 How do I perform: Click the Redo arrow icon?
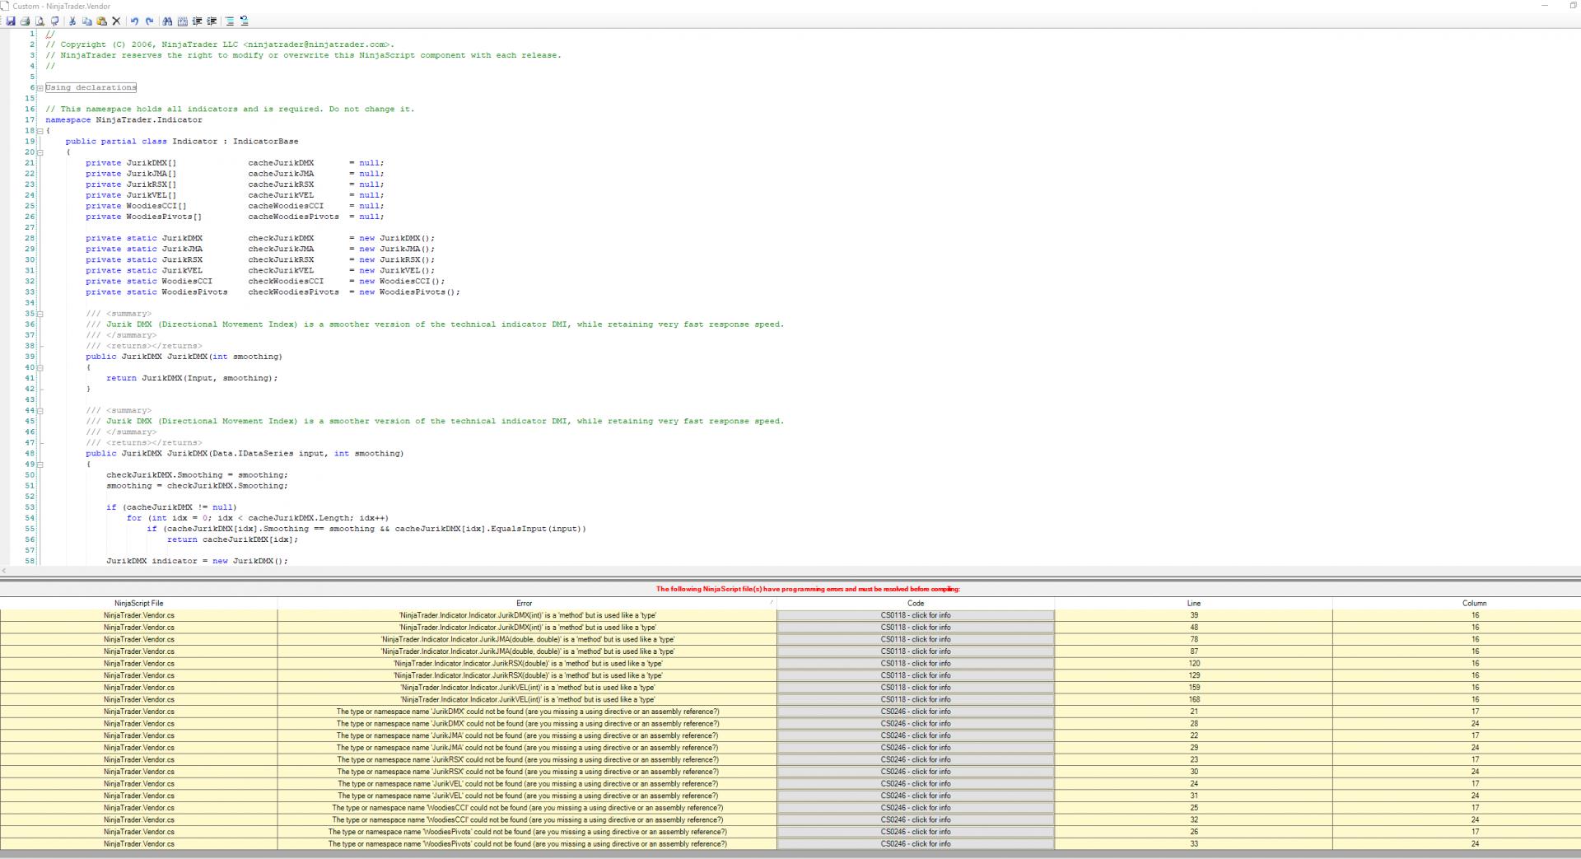(149, 21)
